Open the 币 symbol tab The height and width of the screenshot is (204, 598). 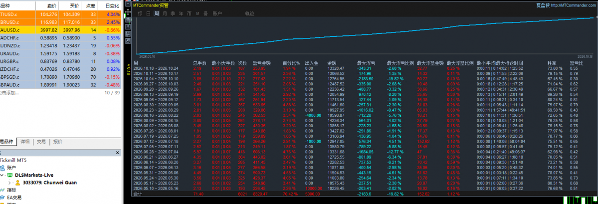pos(189,13)
